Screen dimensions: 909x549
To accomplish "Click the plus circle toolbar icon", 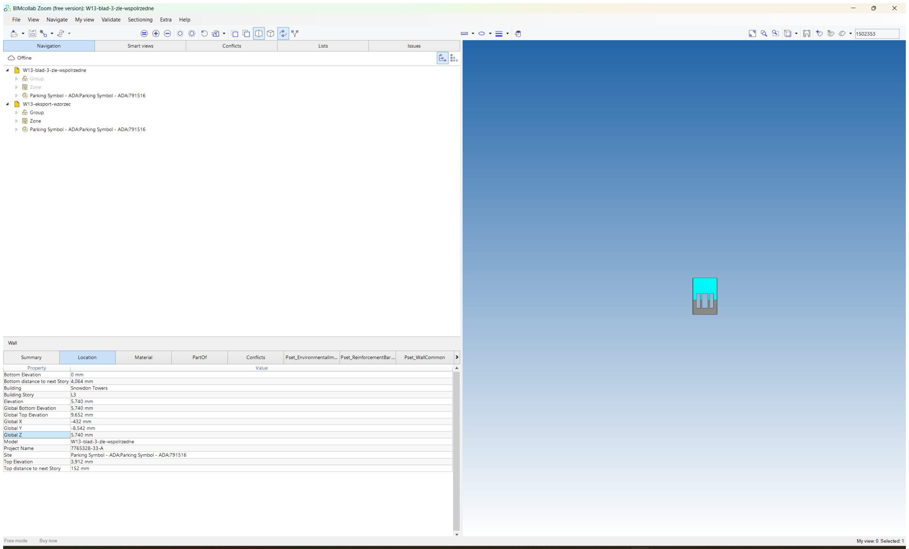I will coord(156,34).
